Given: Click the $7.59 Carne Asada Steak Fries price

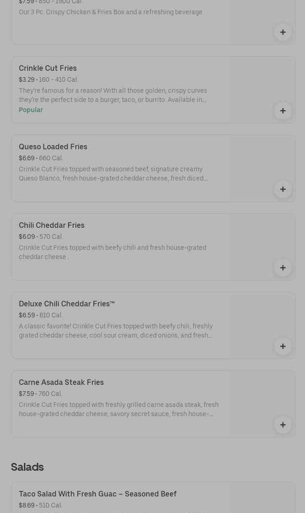Looking at the screenshot, I should click(x=27, y=394).
